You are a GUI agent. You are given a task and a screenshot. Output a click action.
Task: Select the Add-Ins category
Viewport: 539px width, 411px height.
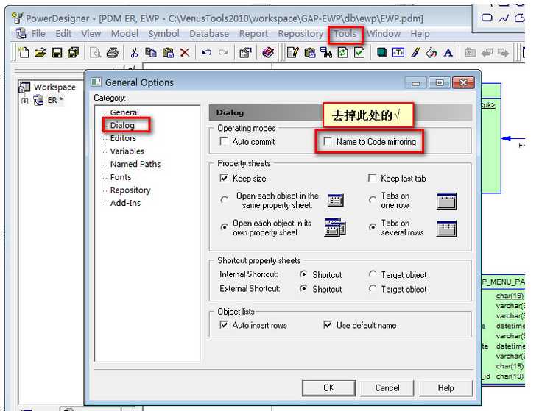[125, 203]
